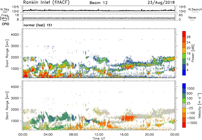Click the red top segment of the Power colorbar
The height and width of the screenshot is (140, 202).
[x=184, y=34]
